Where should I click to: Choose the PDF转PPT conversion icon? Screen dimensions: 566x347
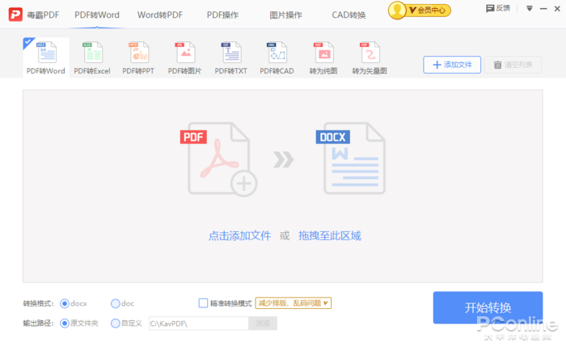[139, 53]
